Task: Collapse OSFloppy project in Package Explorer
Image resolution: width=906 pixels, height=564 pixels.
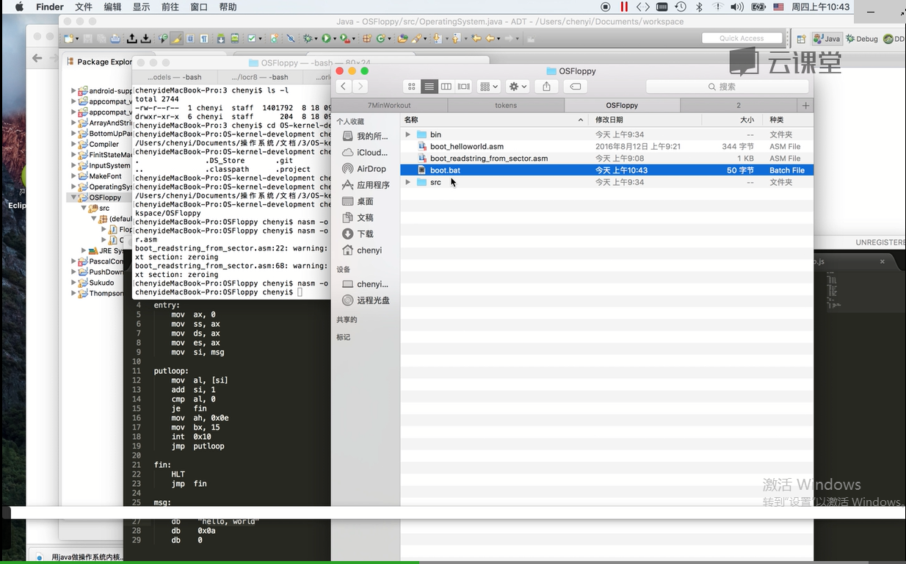Action: [73, 198]
